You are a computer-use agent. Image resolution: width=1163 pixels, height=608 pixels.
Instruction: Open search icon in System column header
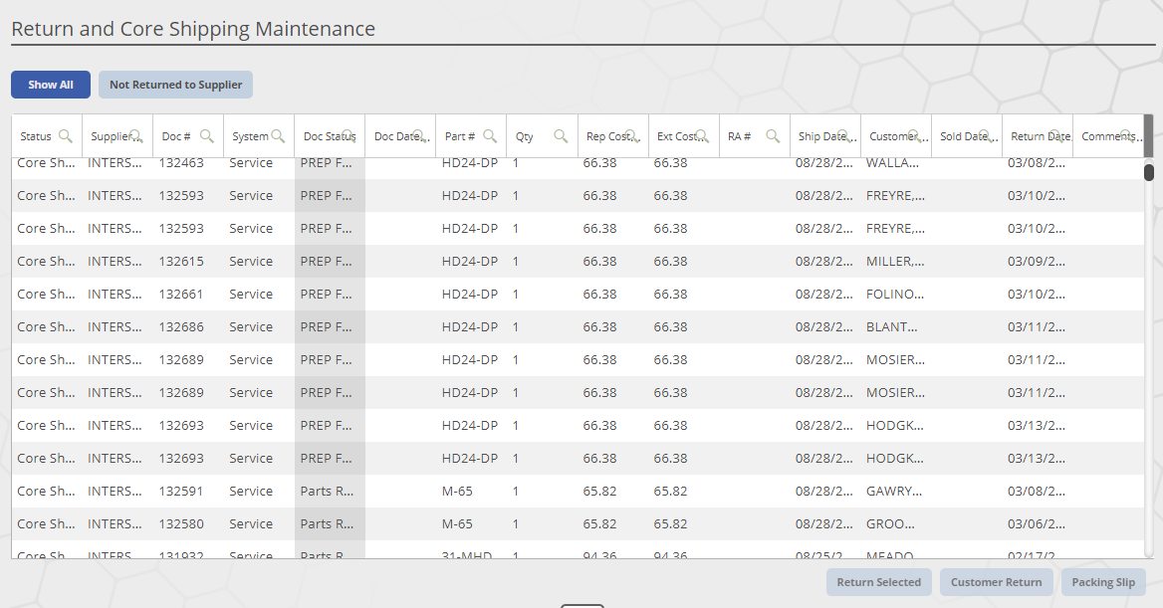pos(278,135)
